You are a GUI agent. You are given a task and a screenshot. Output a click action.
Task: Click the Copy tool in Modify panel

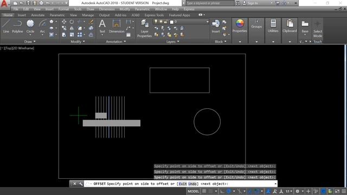coord(64,28)
